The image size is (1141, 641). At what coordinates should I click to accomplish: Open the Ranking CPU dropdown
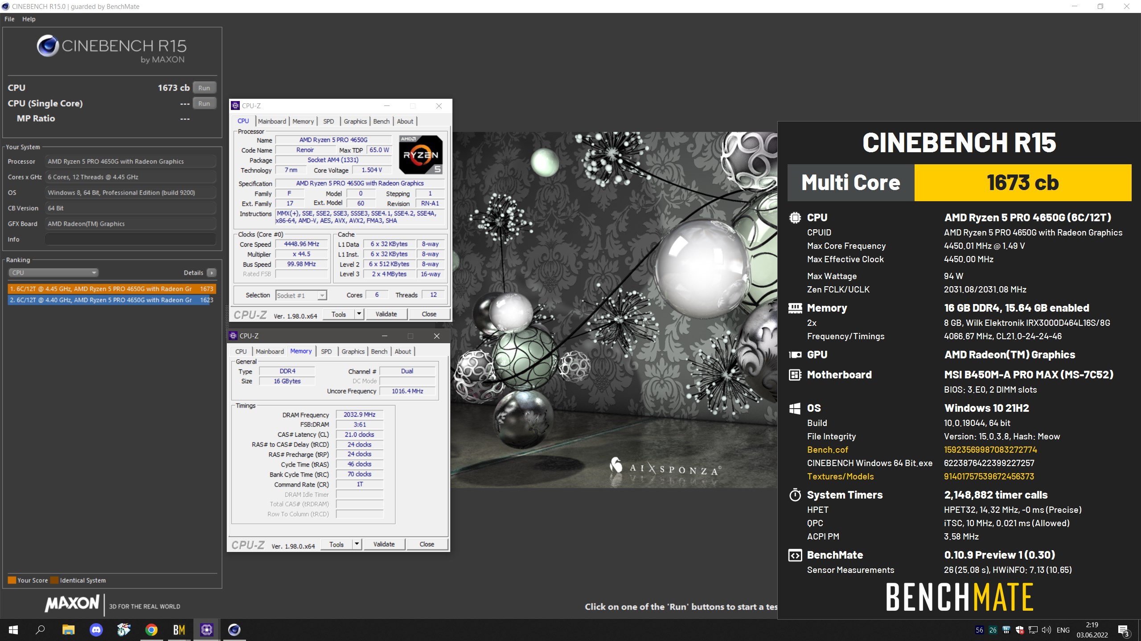click(53, 272)
